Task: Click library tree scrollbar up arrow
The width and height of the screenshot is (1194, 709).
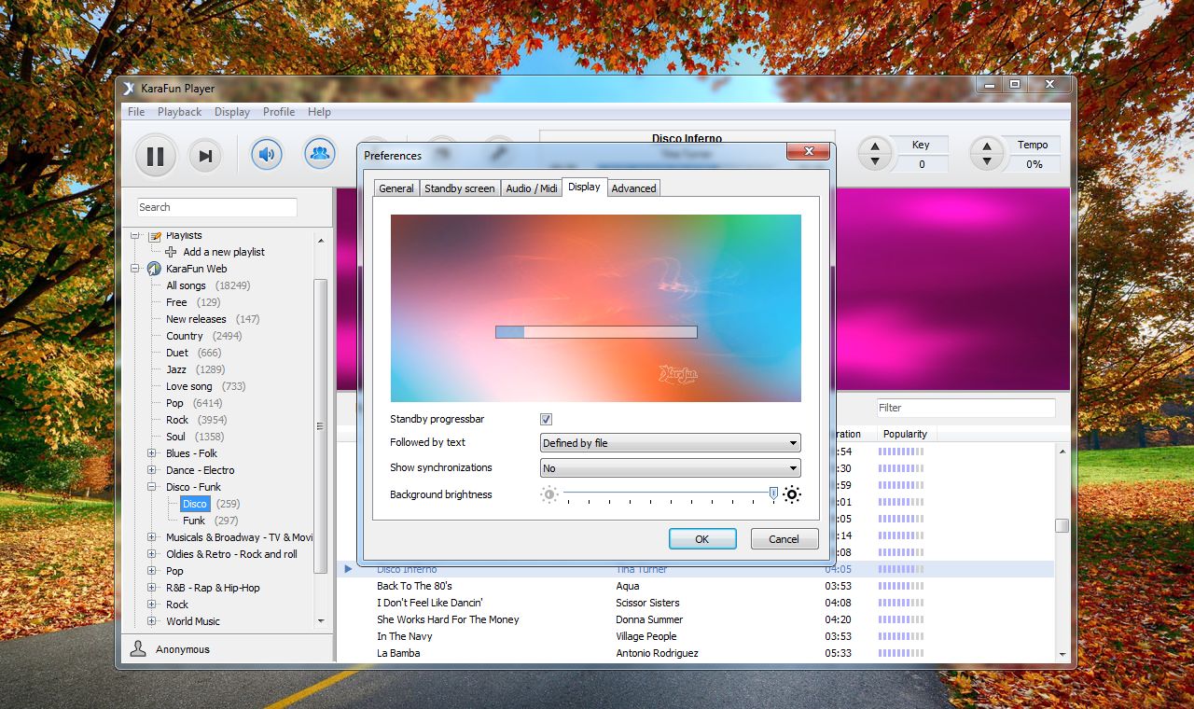Action: pos(321,241)
